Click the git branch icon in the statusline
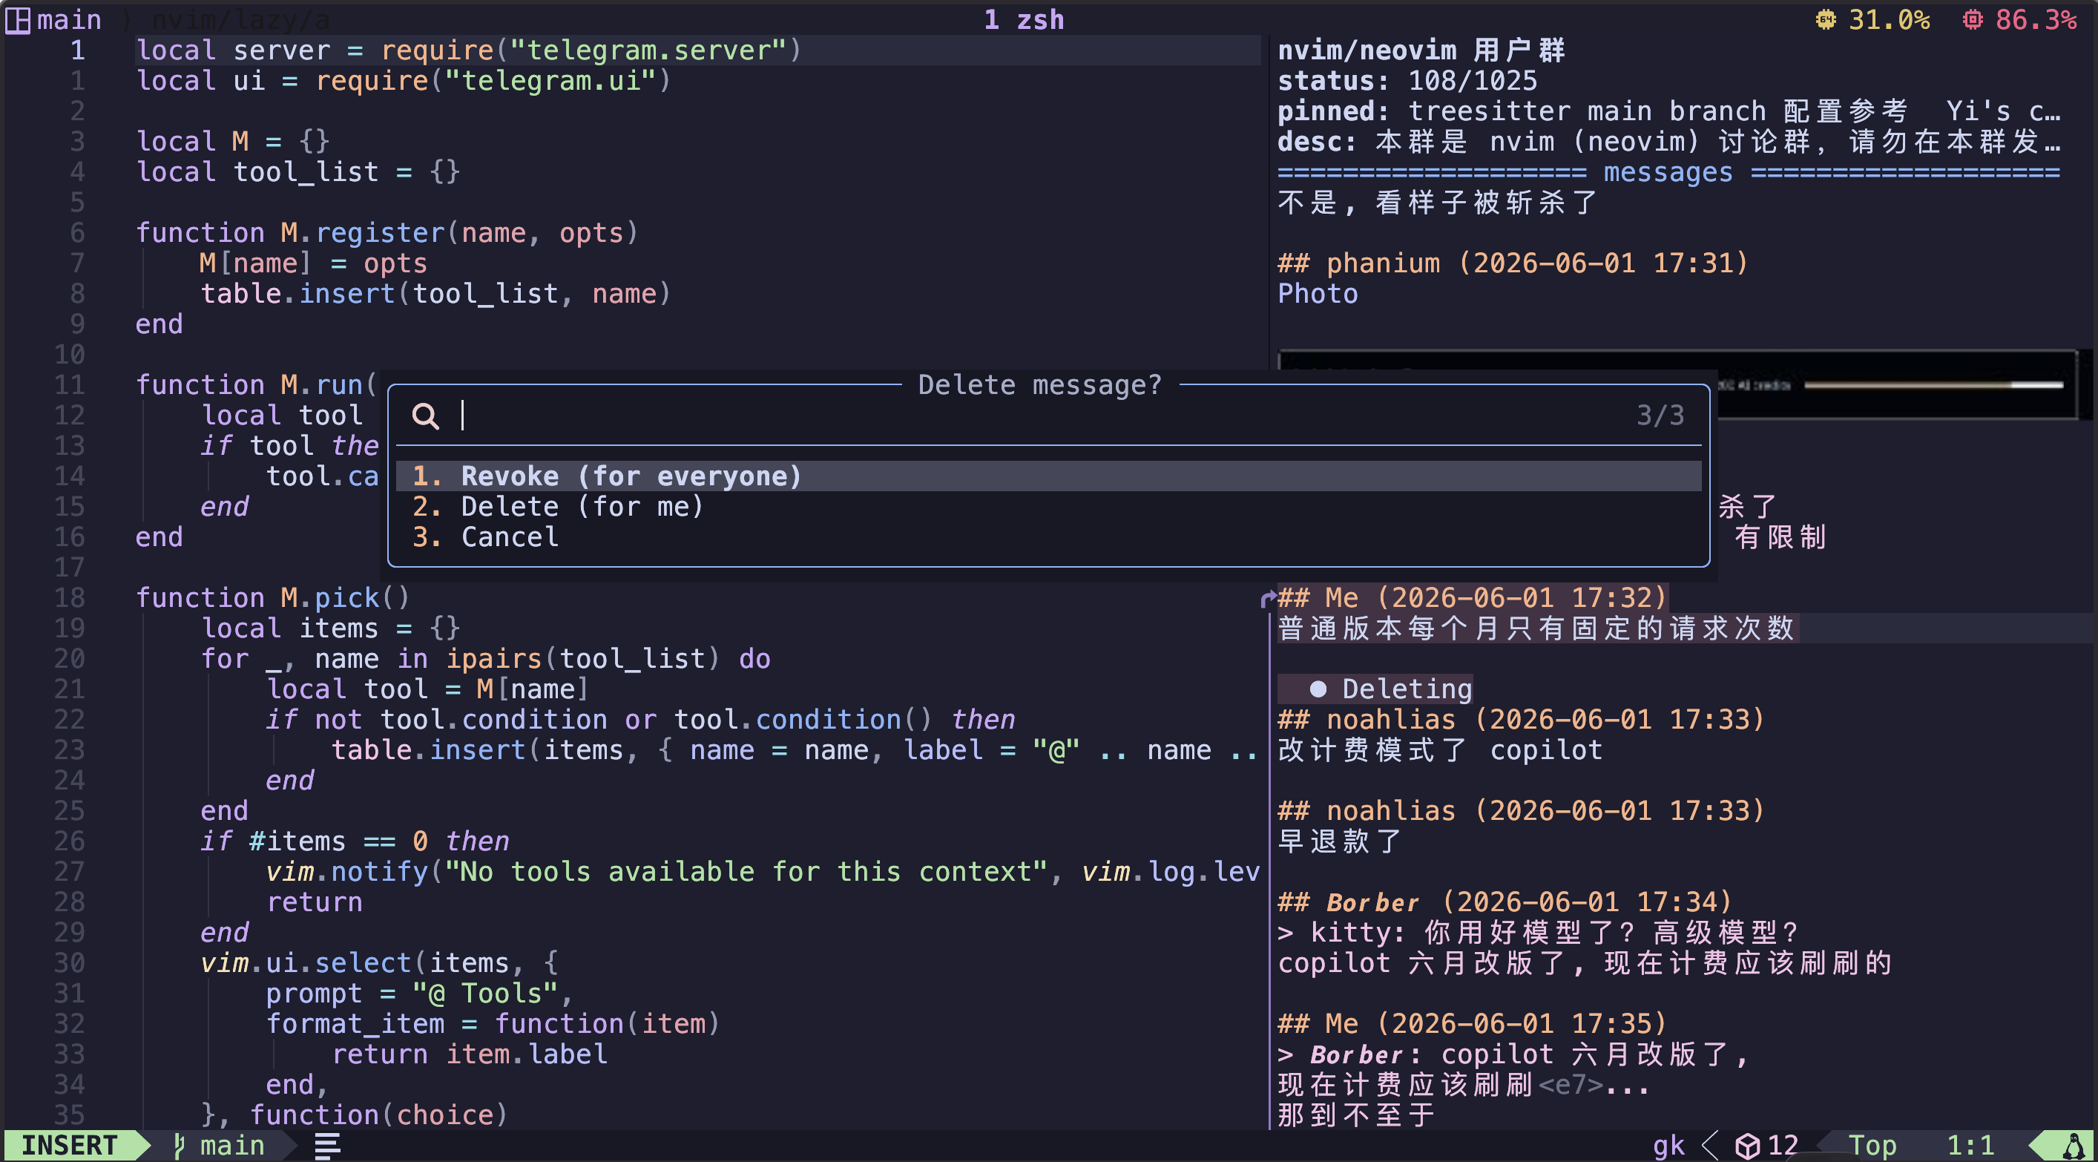The image size is (2098, 1162). click(x=180, y=1145)
